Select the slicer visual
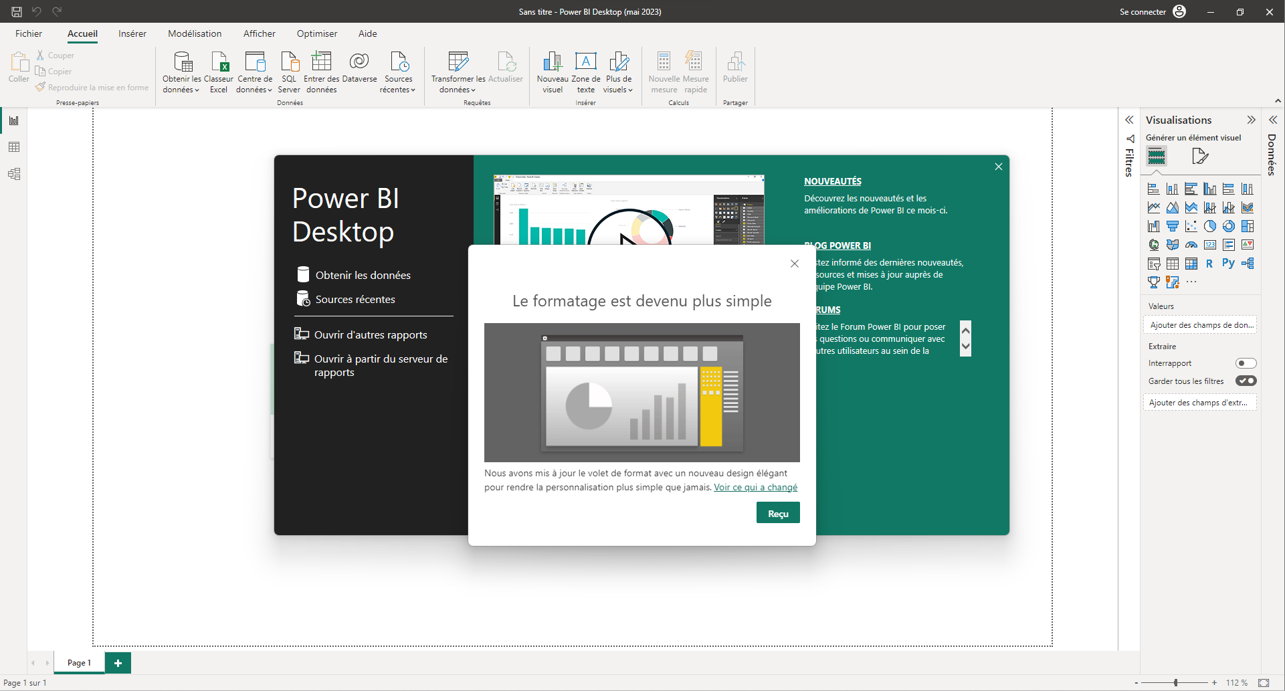 (x=1153, y=264)
